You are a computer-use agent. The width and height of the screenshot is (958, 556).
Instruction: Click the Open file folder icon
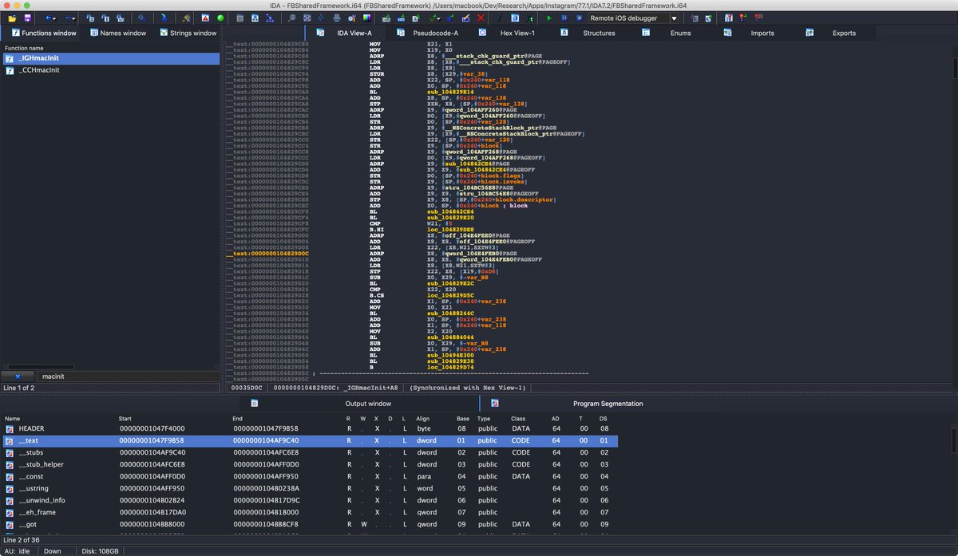[x=12, y=18]
